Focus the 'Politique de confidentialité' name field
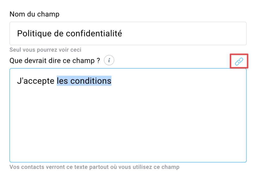 tap(128, 34)
